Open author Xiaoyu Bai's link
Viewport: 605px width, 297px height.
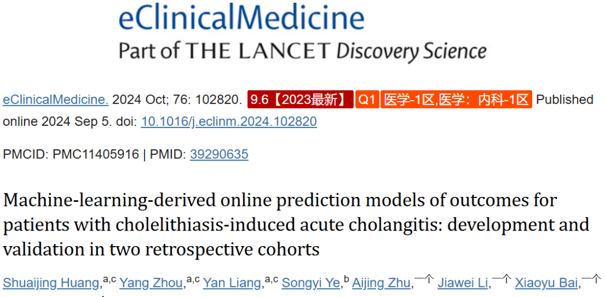[546, 284]
